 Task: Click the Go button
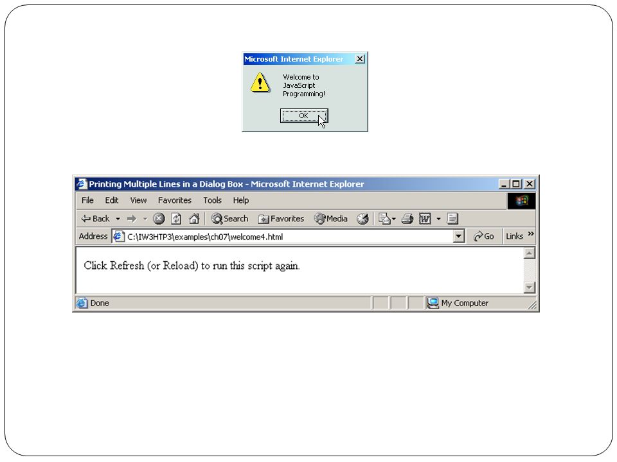(484, 237)
